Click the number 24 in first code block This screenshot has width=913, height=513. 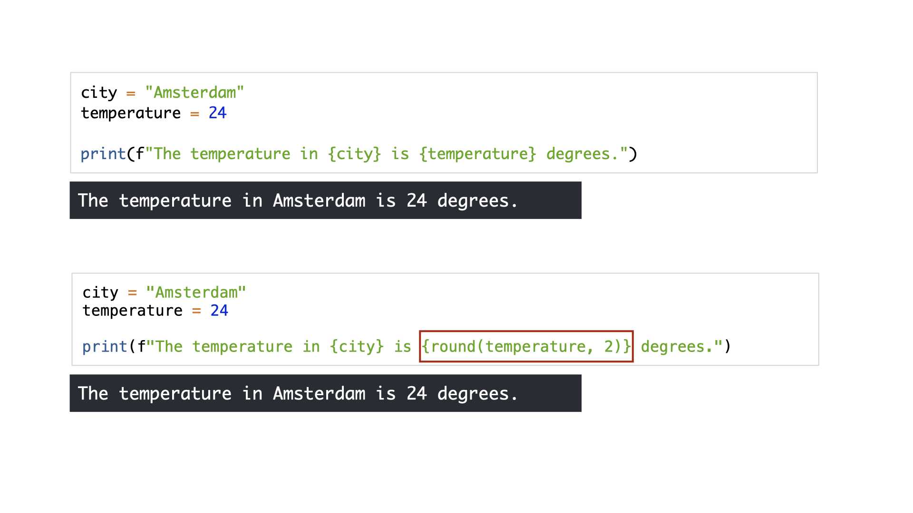click(217, 113)
